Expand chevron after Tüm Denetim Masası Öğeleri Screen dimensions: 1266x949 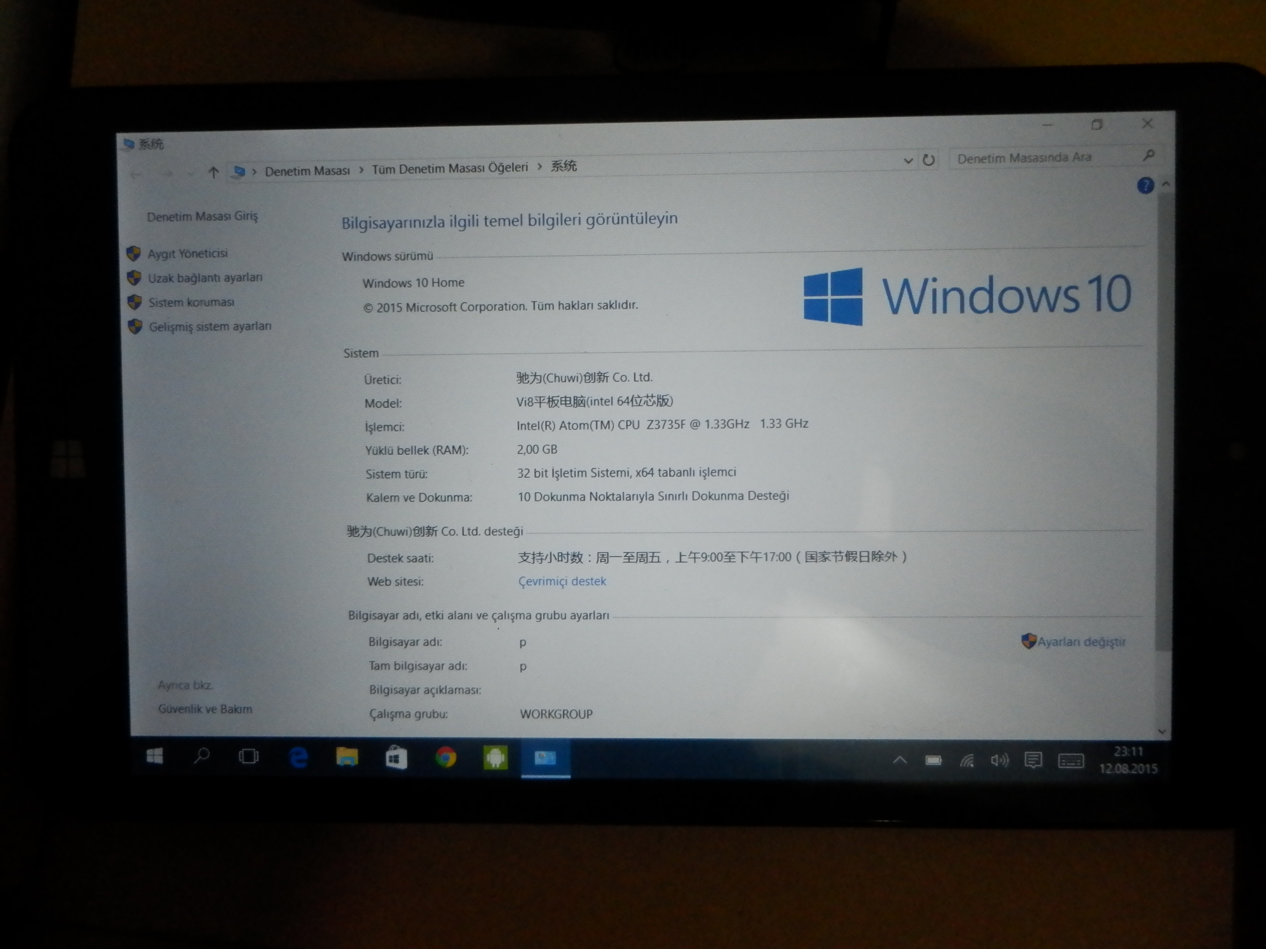point(539,167)
